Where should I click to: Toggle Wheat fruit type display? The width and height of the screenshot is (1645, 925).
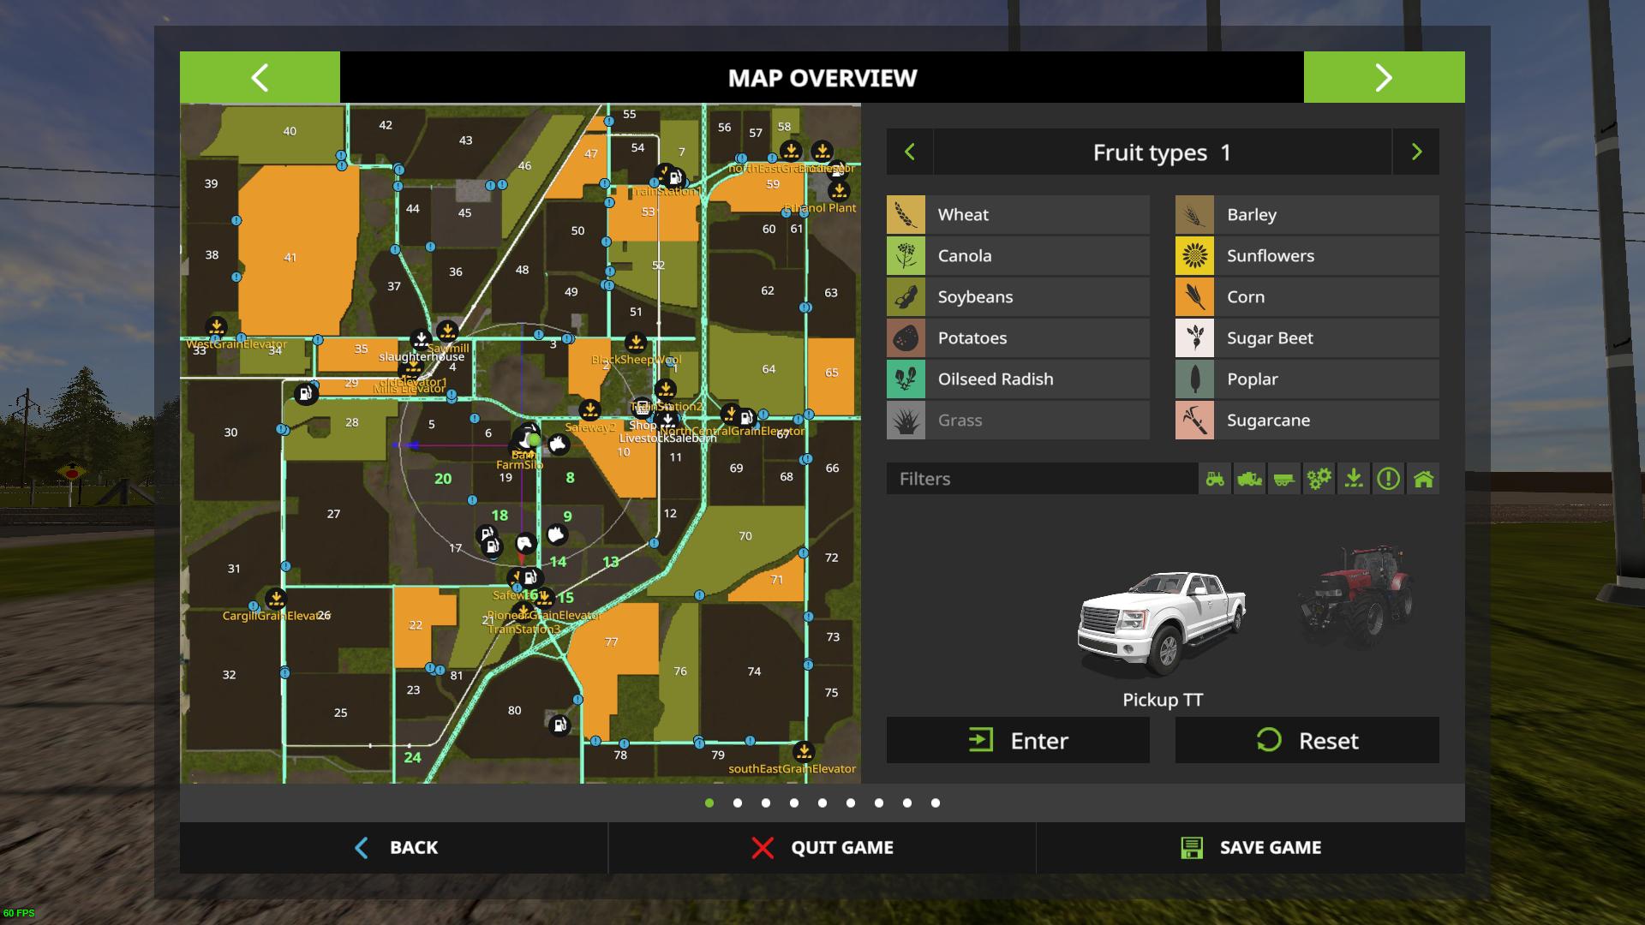pos(1018,214)
